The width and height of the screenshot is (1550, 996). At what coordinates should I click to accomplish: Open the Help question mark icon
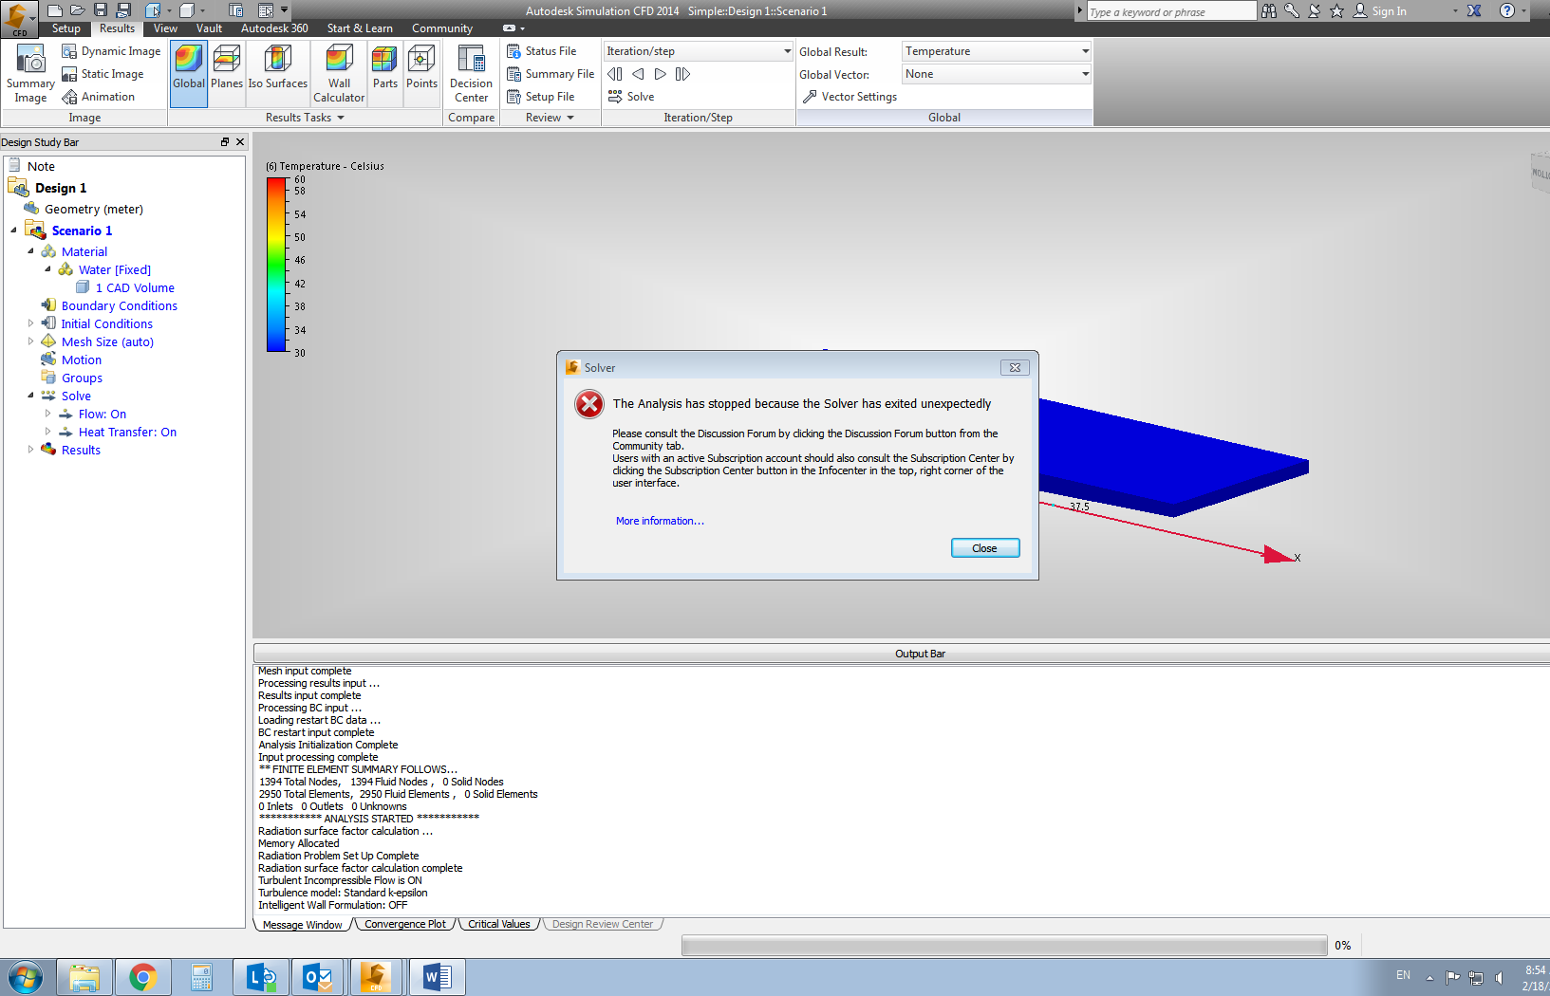[1507, 10]
